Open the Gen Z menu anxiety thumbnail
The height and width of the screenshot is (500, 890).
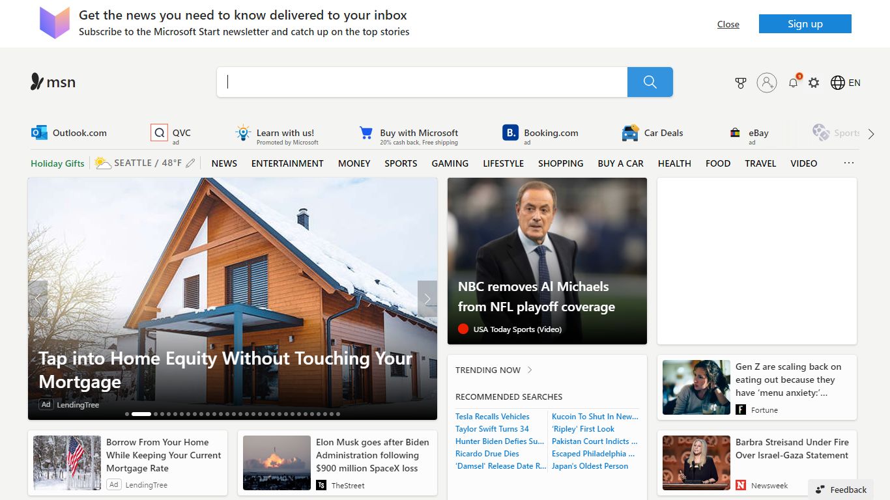pyautogui.click(x=696, y=387)
